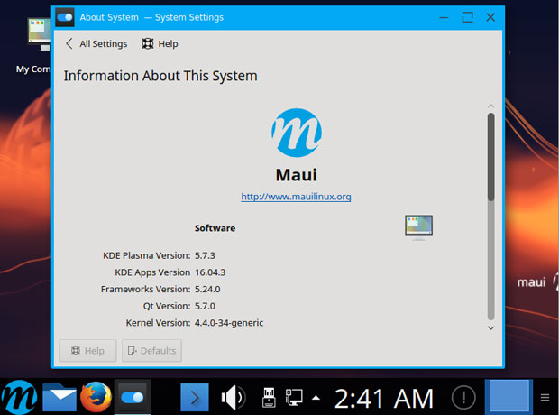Open the Help item in the toolbar
559x415 pixels.
click(x=160, y=44)
